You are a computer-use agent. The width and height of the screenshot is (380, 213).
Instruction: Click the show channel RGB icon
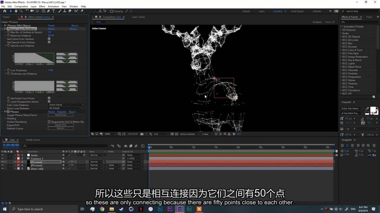click(x=151, y=134)
